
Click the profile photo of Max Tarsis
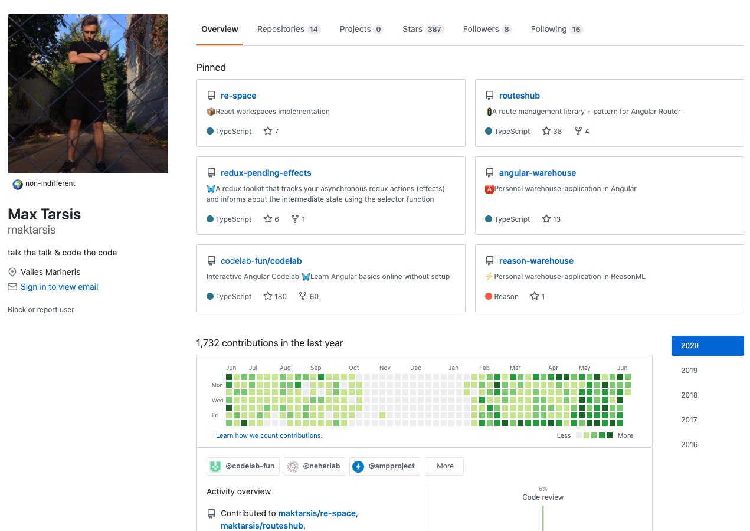tap(88, 94)
